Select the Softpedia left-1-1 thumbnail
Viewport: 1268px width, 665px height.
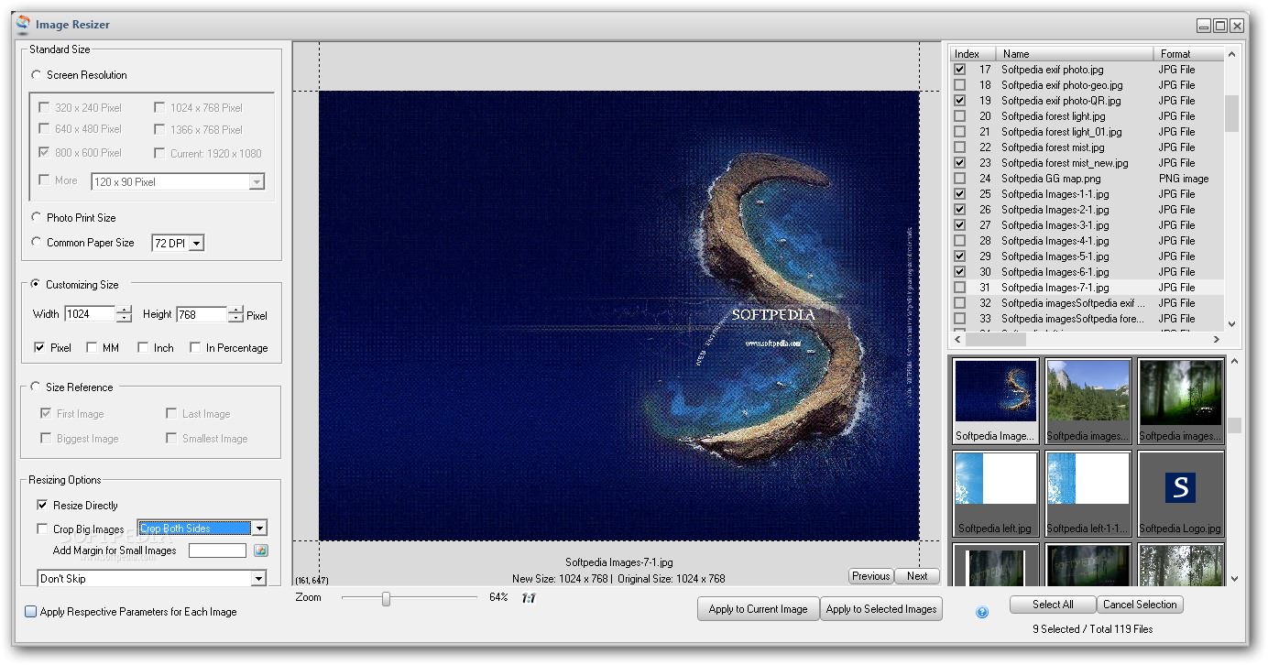click(1088, 493)
